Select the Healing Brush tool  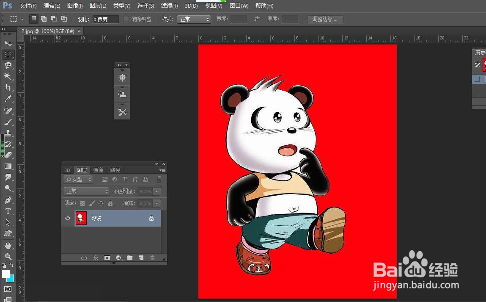[x=8, y=111]
